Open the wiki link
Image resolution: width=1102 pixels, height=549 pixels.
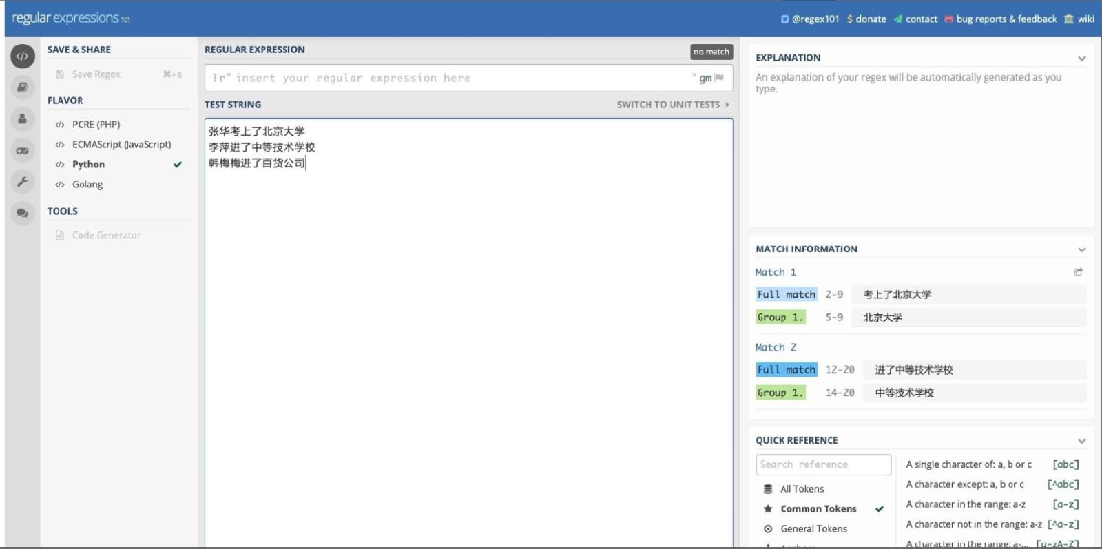[x=1079, y=19]
